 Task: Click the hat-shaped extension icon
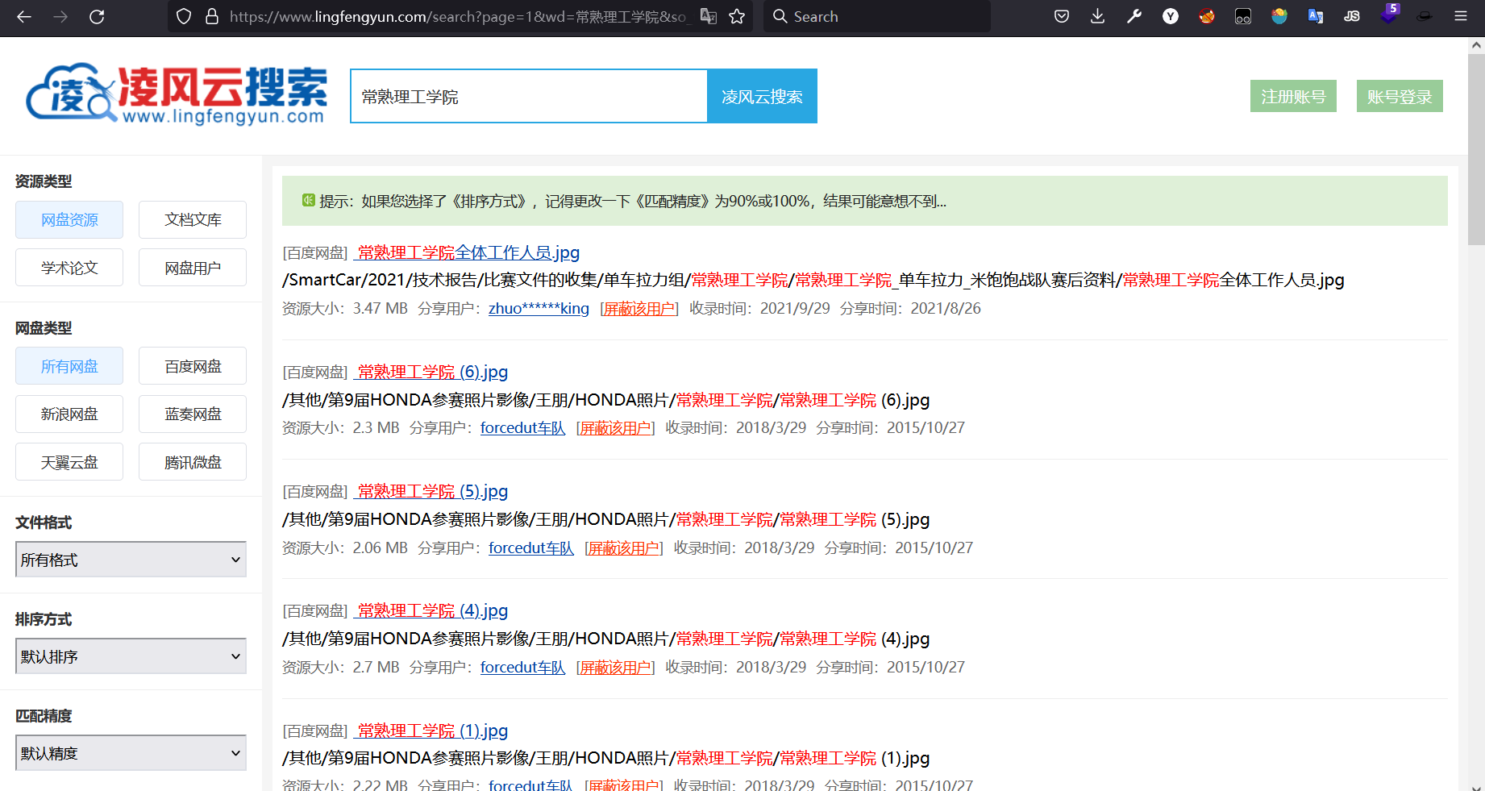pyautogui.click(x=1425, y=16)
